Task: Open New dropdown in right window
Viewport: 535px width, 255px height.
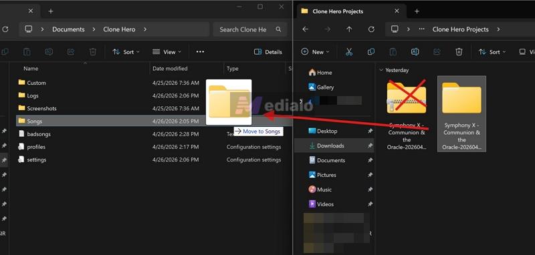Action: tap(315, 52)
